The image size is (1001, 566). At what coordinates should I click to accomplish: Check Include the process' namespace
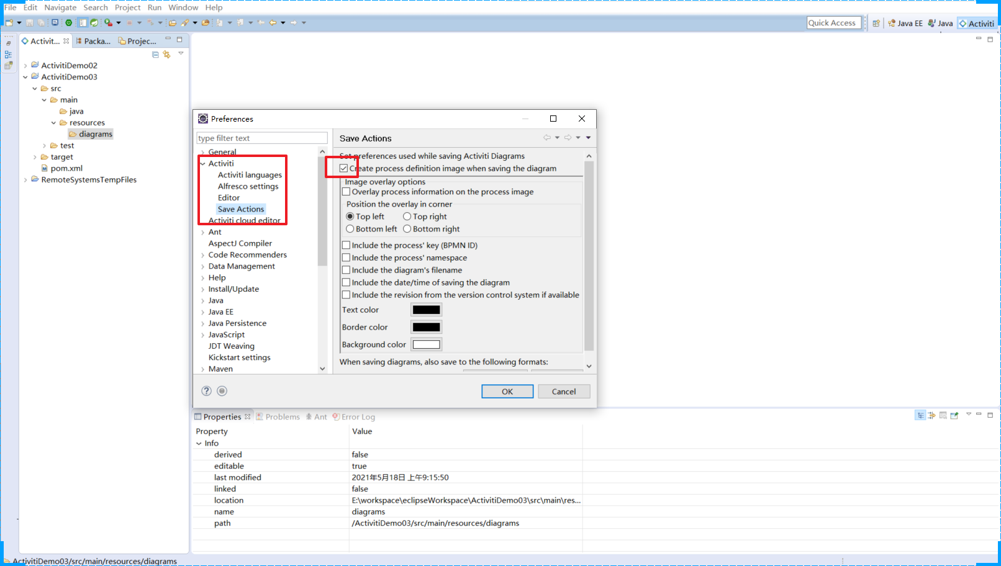(346, 258)
